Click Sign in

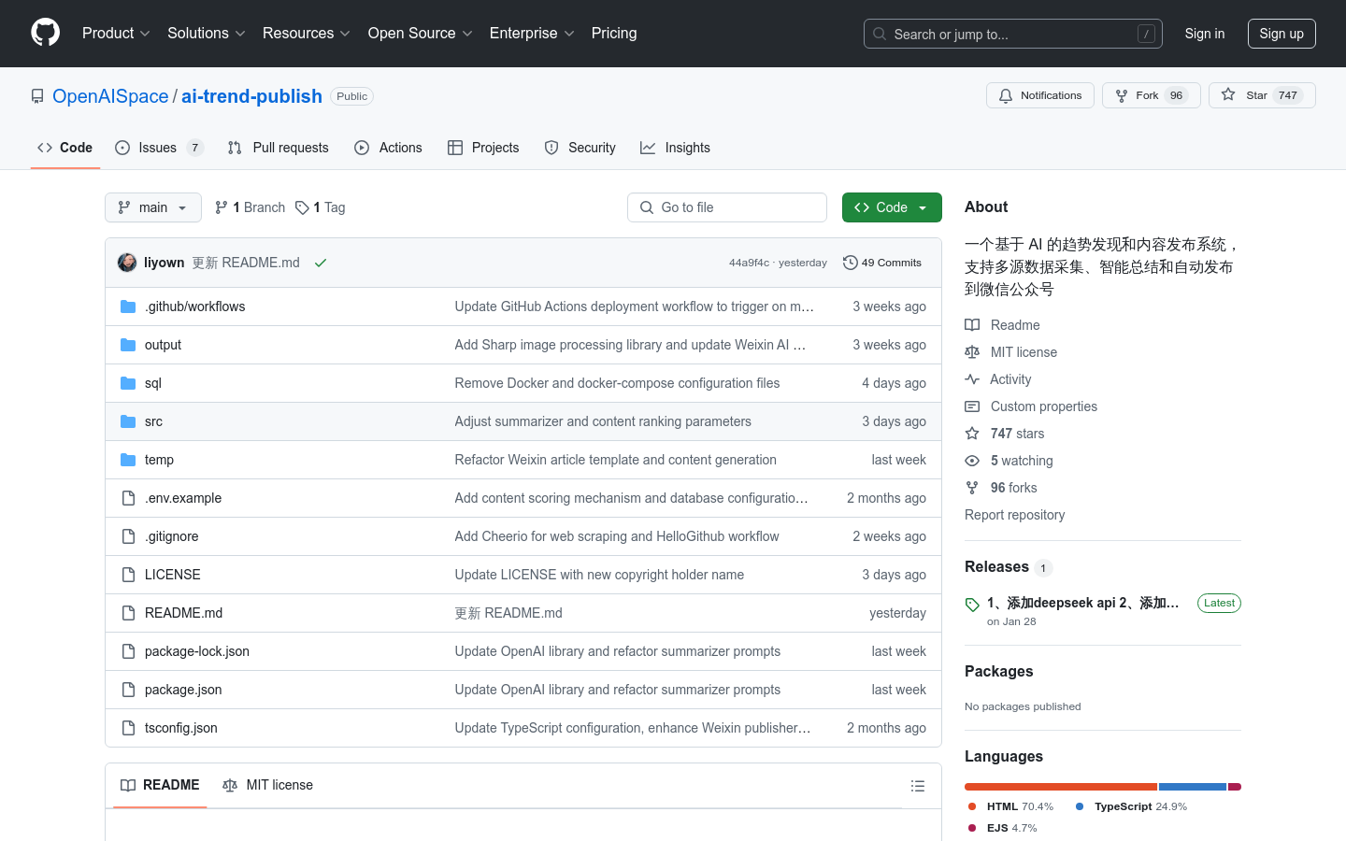(x=1204, y=34)
